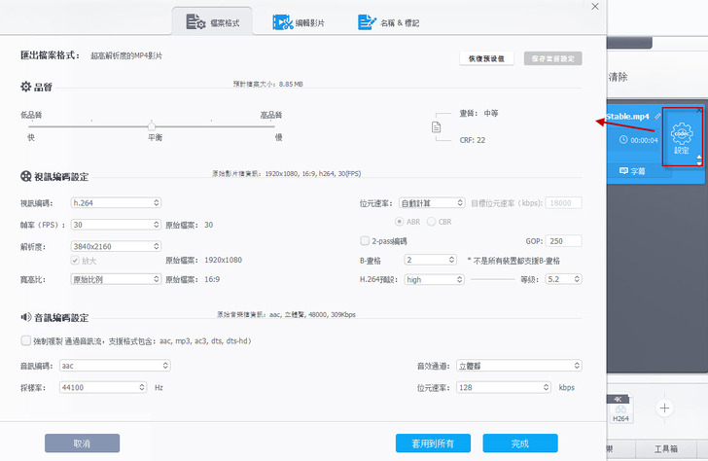
Task: Enable the 2-pass編碼 checkbox
Action: tap(364, 240)
